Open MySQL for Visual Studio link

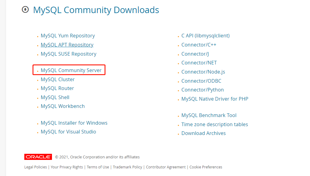click(68, 132)
